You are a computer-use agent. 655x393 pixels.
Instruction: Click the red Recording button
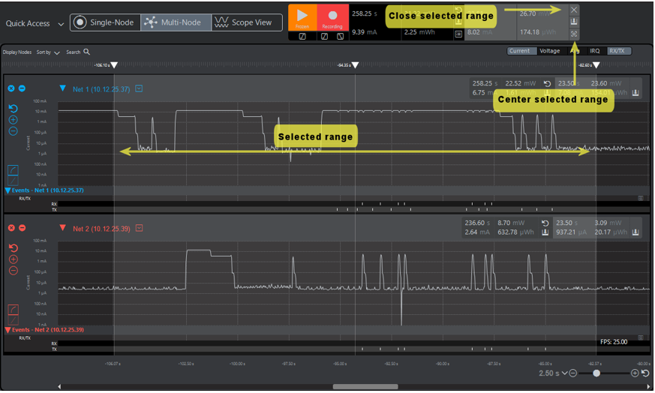point(332,17)
